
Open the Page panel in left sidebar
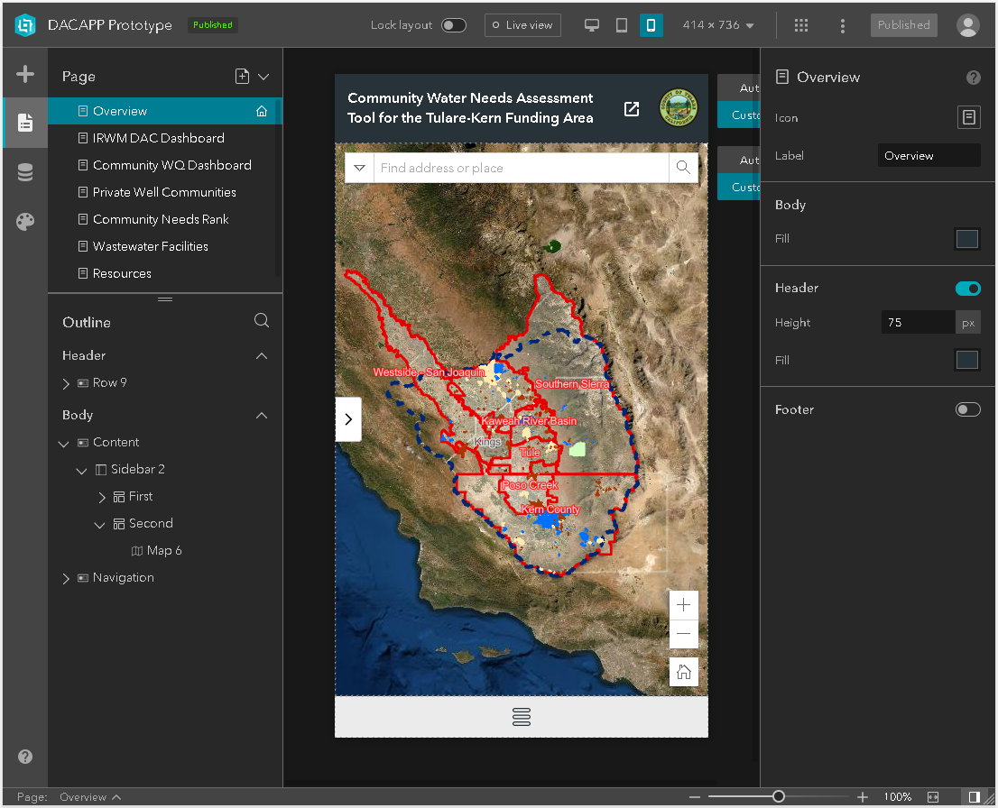click(25, 122)
